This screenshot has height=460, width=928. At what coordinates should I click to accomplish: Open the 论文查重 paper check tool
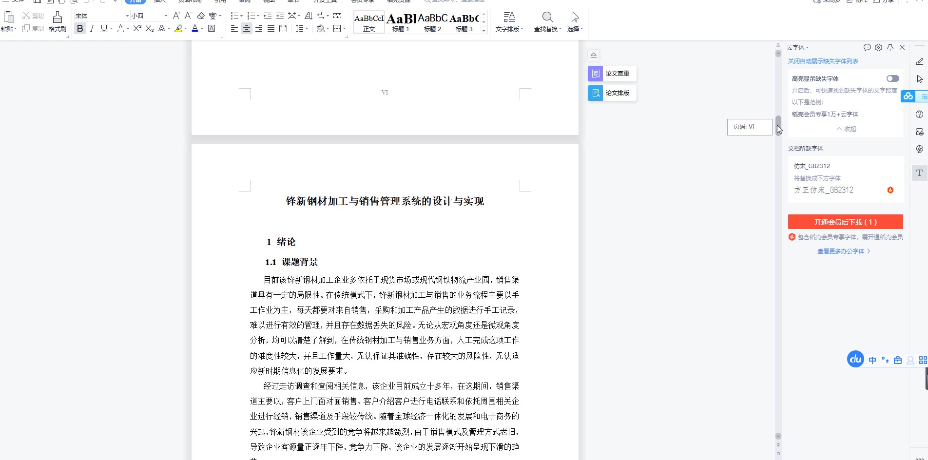[612, 74]
